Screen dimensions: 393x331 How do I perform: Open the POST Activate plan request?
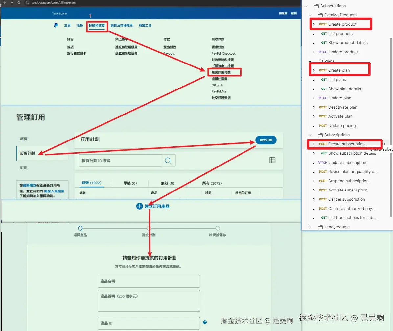click(x=335, y=116)
